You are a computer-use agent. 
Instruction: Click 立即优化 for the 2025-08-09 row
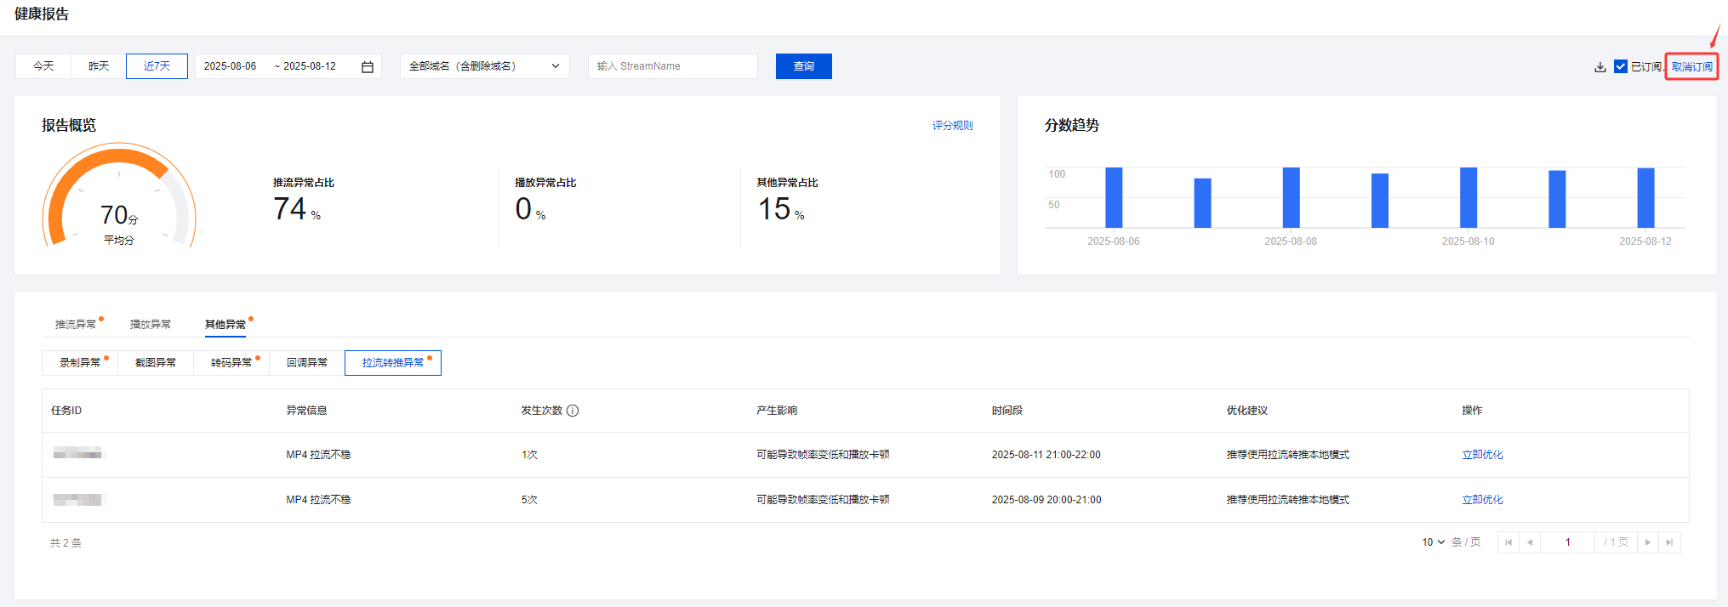(1482, 500)
